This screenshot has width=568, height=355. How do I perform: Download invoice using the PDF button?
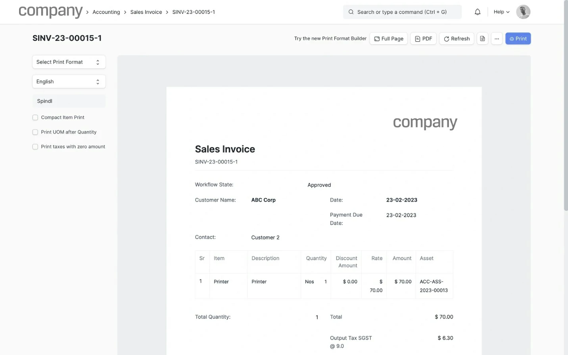(x=423, y=39)
